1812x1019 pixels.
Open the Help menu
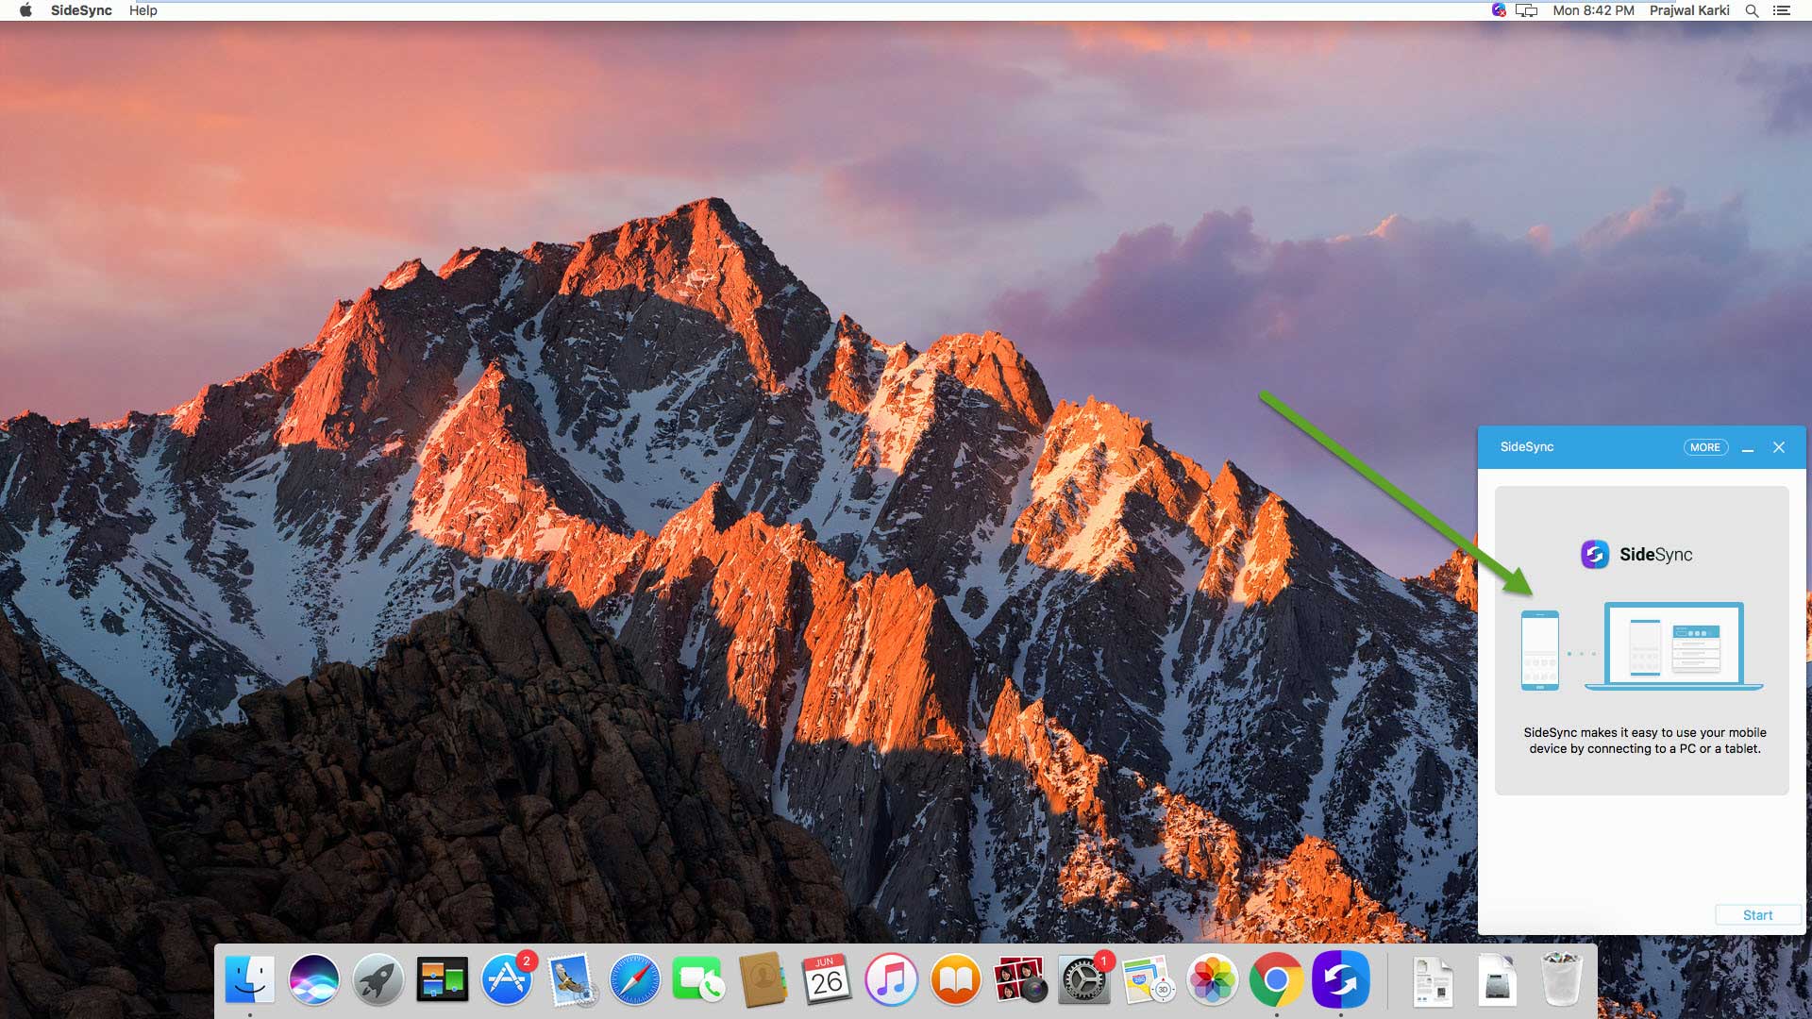tap(143, 10)
